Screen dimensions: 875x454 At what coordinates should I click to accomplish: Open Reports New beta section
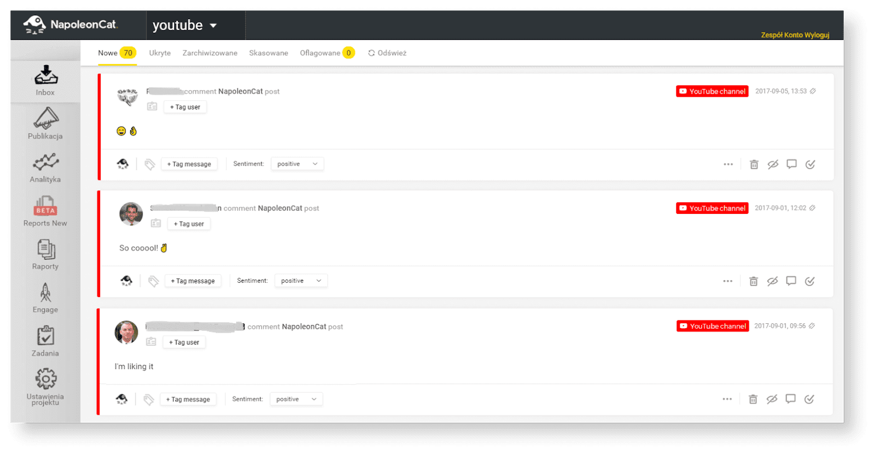click(x=45, y=211)
